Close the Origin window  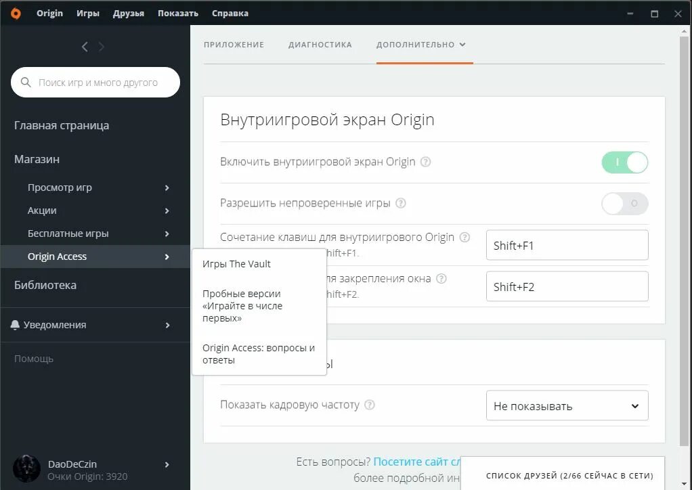678,14
